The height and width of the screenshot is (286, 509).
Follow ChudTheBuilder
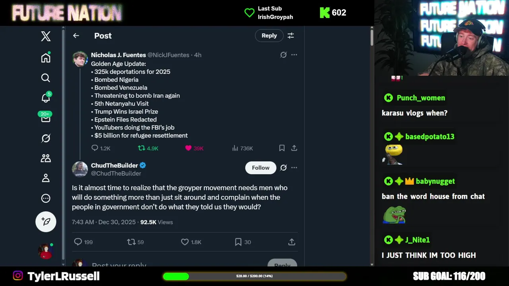pyautogui.click(x=260, y=168)
